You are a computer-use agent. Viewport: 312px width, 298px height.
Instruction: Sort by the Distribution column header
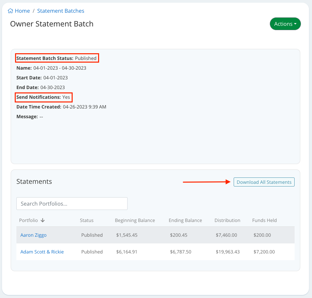pos(227,220)
